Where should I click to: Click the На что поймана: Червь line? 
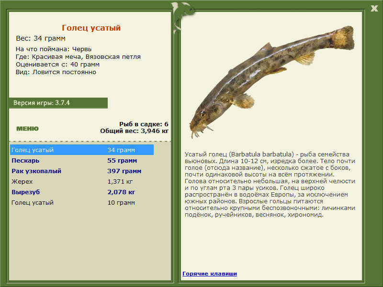tap(54, 49)
